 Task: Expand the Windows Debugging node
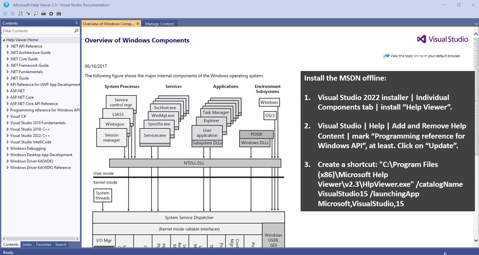[8, 148]
